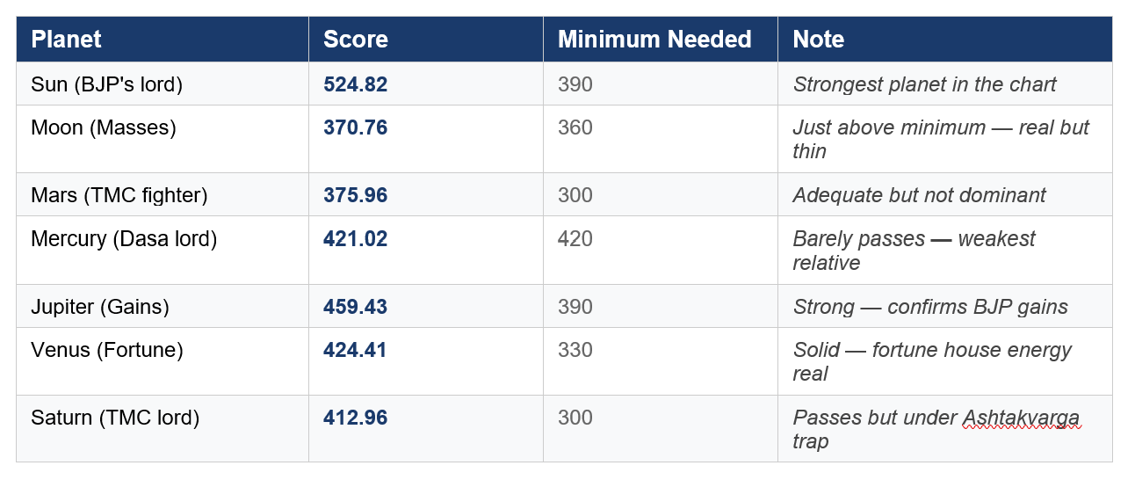Click the Jupiter score 459.43
Image resolution: width=1135 pixels, height=480 pixels.
click(x=356, y=307)
